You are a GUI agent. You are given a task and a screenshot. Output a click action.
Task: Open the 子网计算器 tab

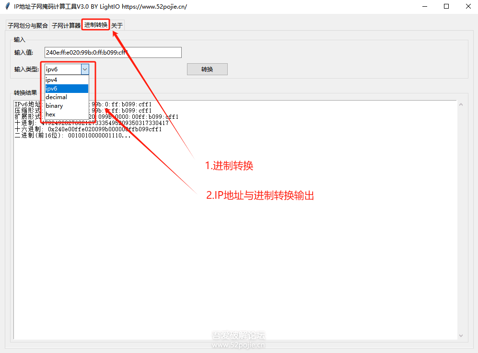coord(66,26)
